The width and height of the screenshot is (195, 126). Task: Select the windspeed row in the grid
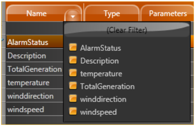26,109
